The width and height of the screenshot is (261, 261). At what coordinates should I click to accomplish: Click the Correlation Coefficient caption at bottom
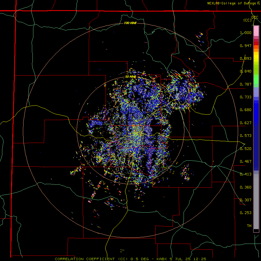coord(130,259)
